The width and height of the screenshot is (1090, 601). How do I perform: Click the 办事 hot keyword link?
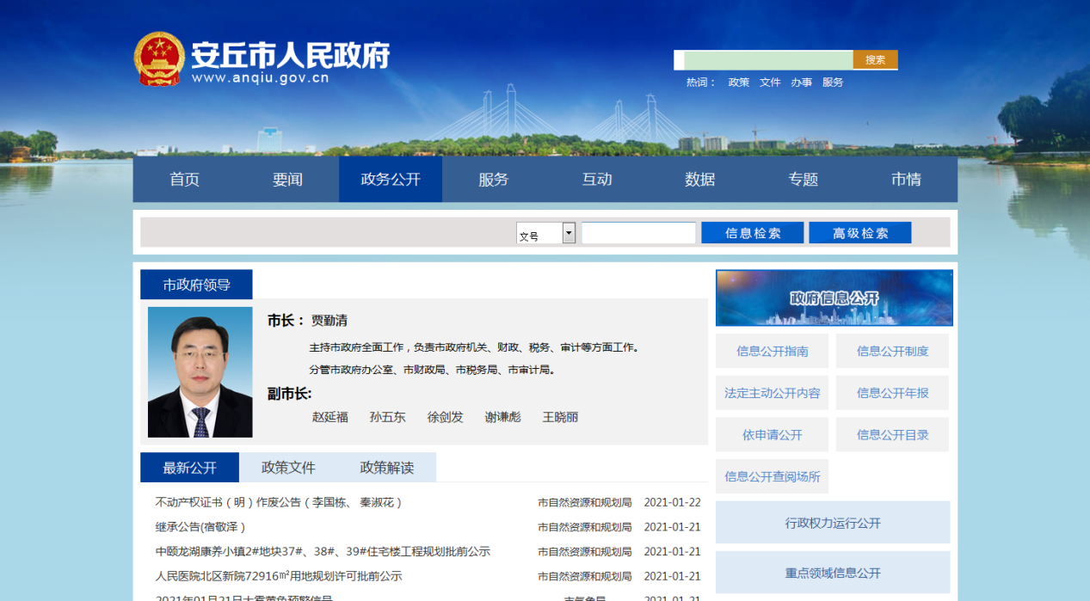(802, 83)
